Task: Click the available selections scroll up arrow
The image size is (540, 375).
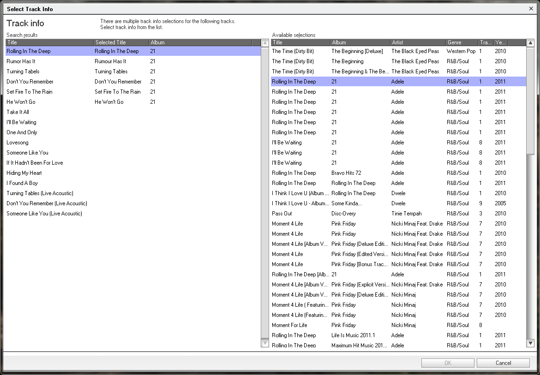Action: [x=530, y=43]
